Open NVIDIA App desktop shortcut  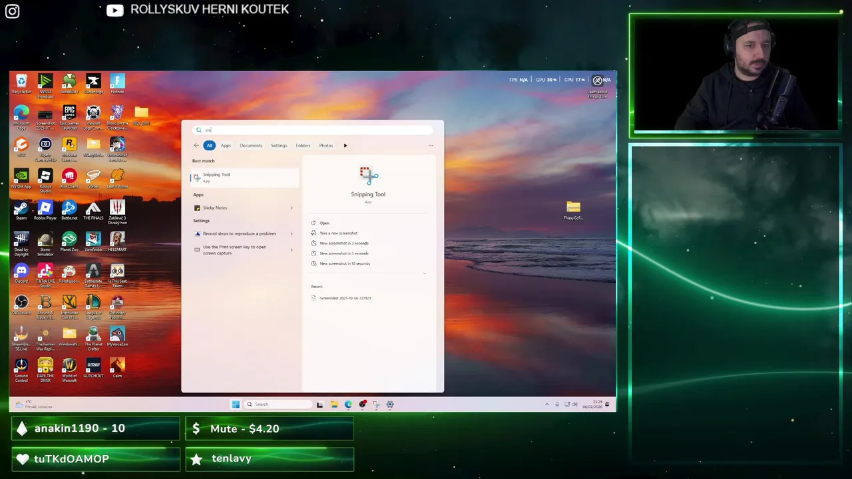tap(21, 179)
